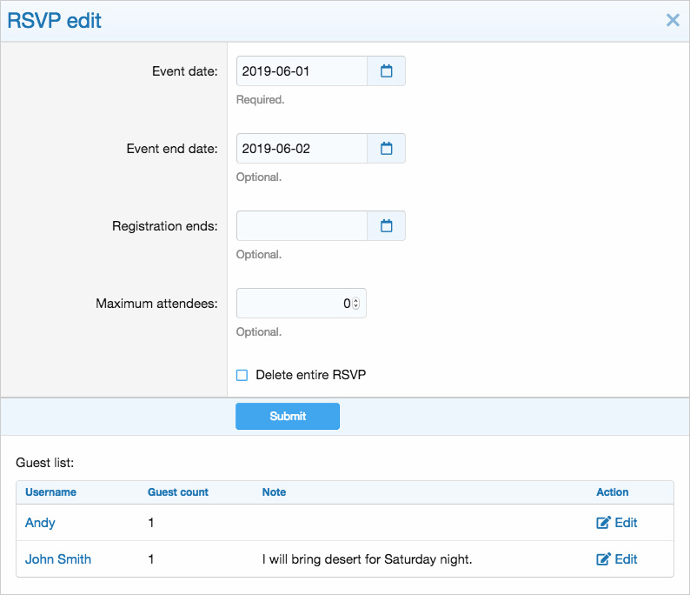Open calendar picker for Event end date
The image size is (690, 595).
pyautogui.click(x=386, y=149)
